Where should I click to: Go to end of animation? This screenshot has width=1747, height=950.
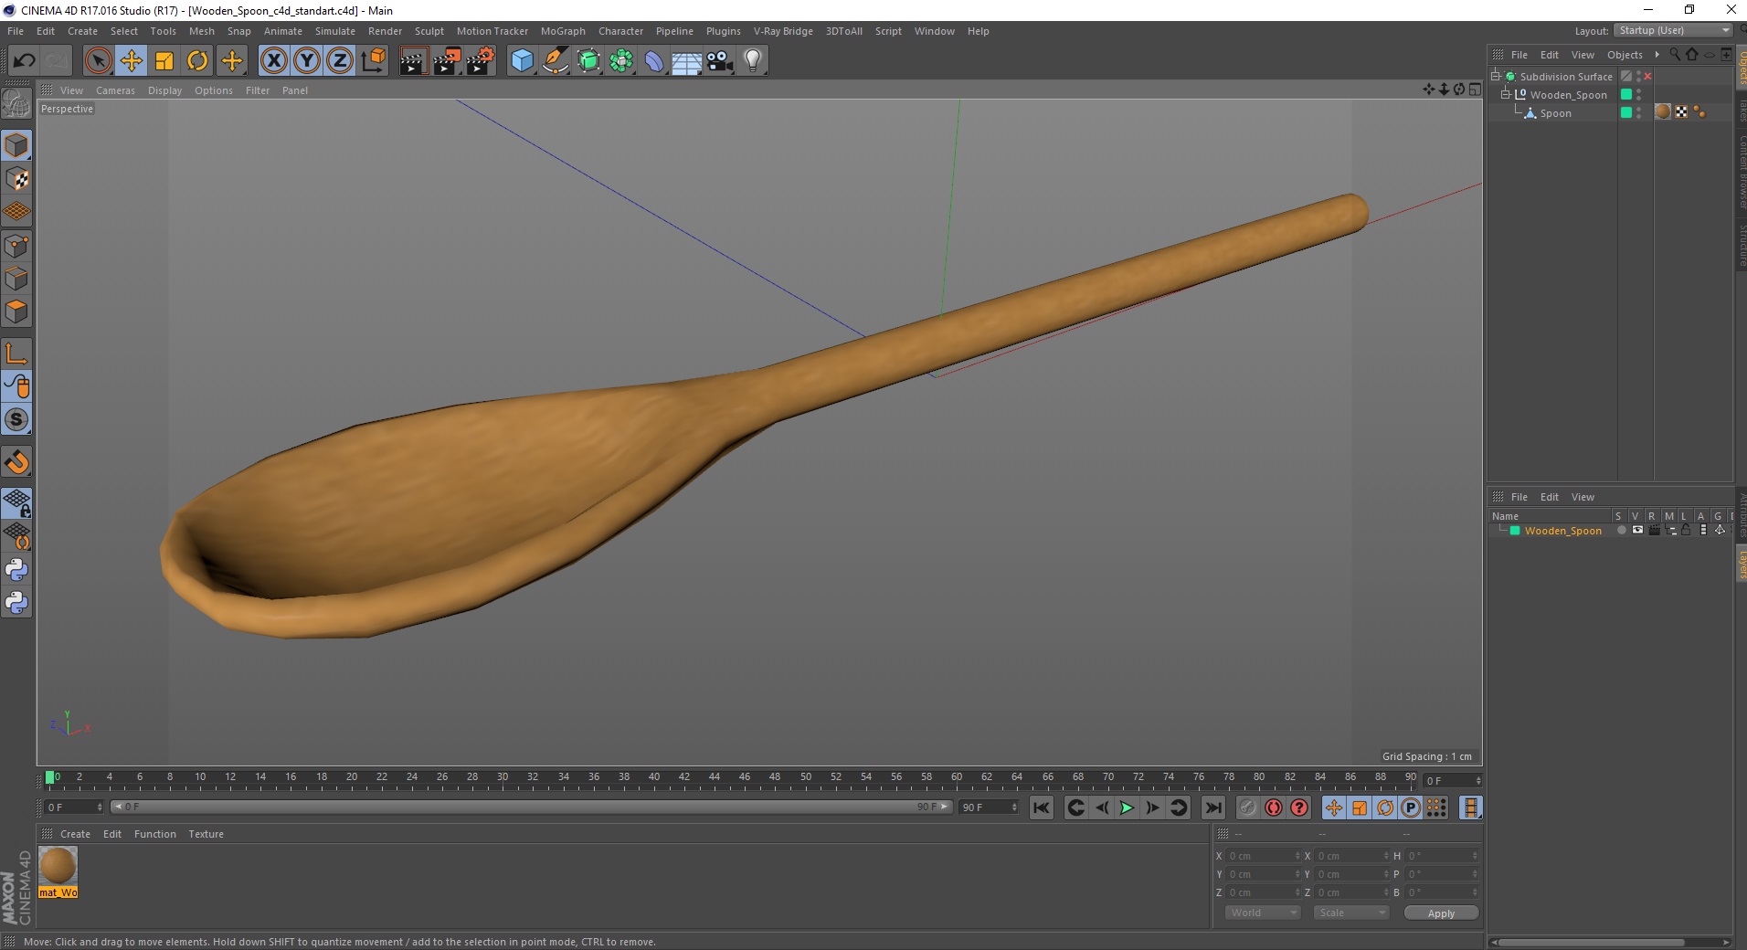point(1212,807)
